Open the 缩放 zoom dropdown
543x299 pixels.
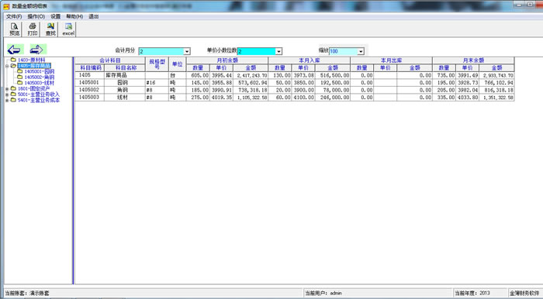click(361, 51)
